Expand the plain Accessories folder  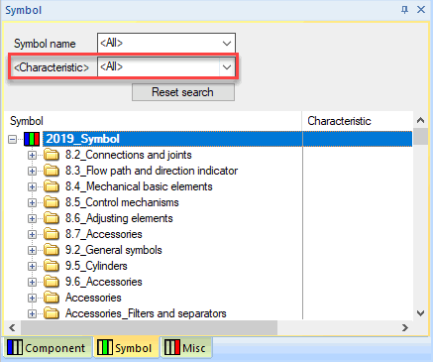coord(32,298)
